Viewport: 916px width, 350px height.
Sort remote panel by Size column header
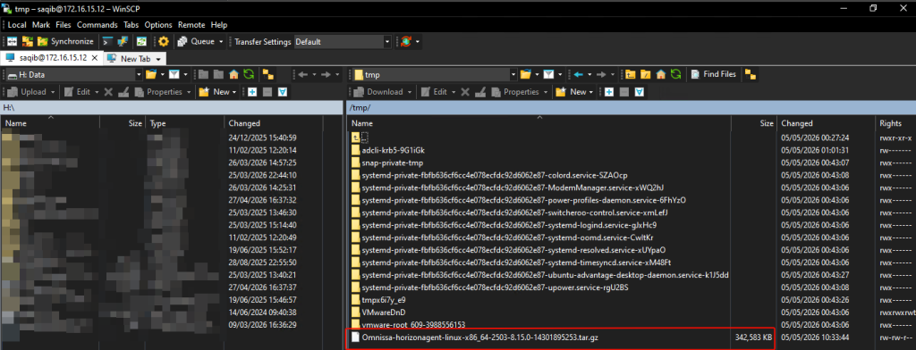point(753,124)
